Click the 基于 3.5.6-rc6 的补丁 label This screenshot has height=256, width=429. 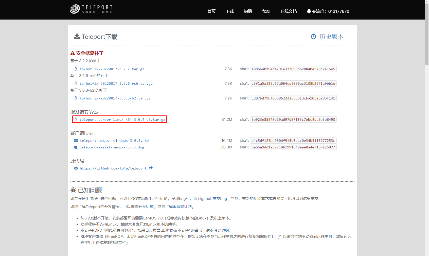pyautogui.click(x=89, y=76)
